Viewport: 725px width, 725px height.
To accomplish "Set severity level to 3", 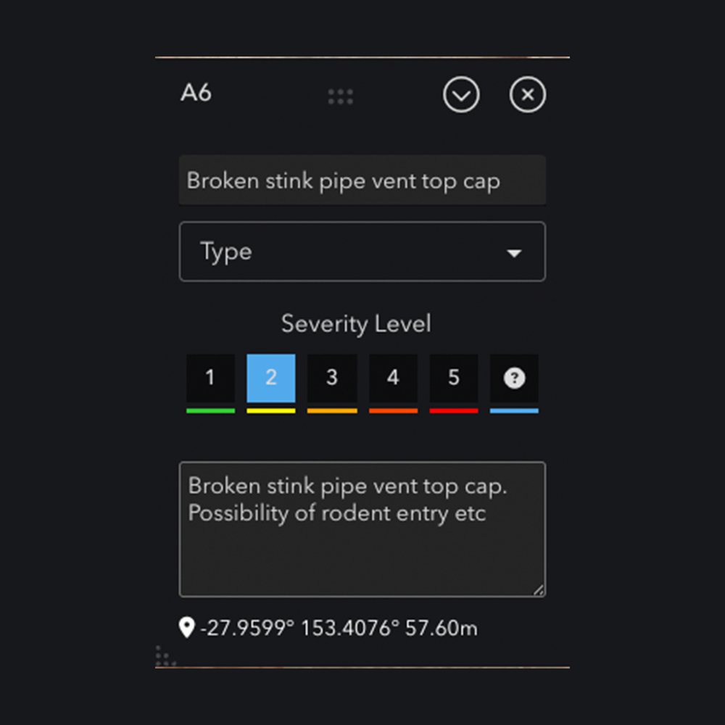I will click(x=332, y=378).
